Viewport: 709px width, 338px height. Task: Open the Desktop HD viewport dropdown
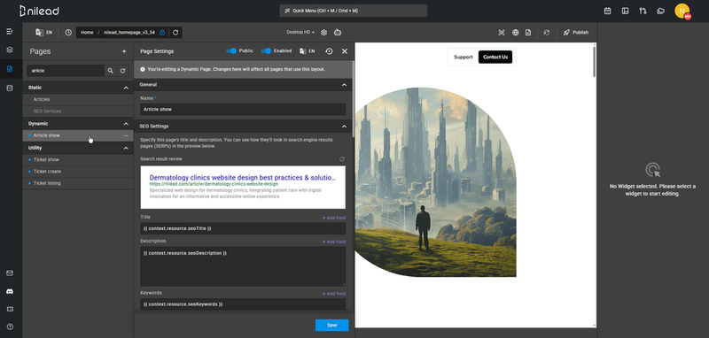point(300,33)
